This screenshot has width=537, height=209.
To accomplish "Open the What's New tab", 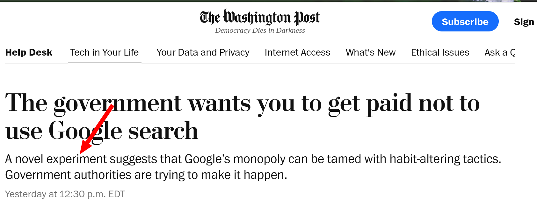I will [371, 52].
